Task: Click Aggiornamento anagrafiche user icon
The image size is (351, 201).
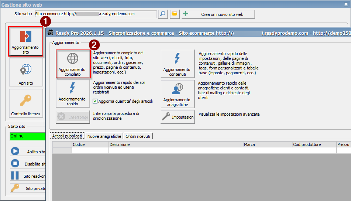Action: pyautogui.click(x=177, y=93)
